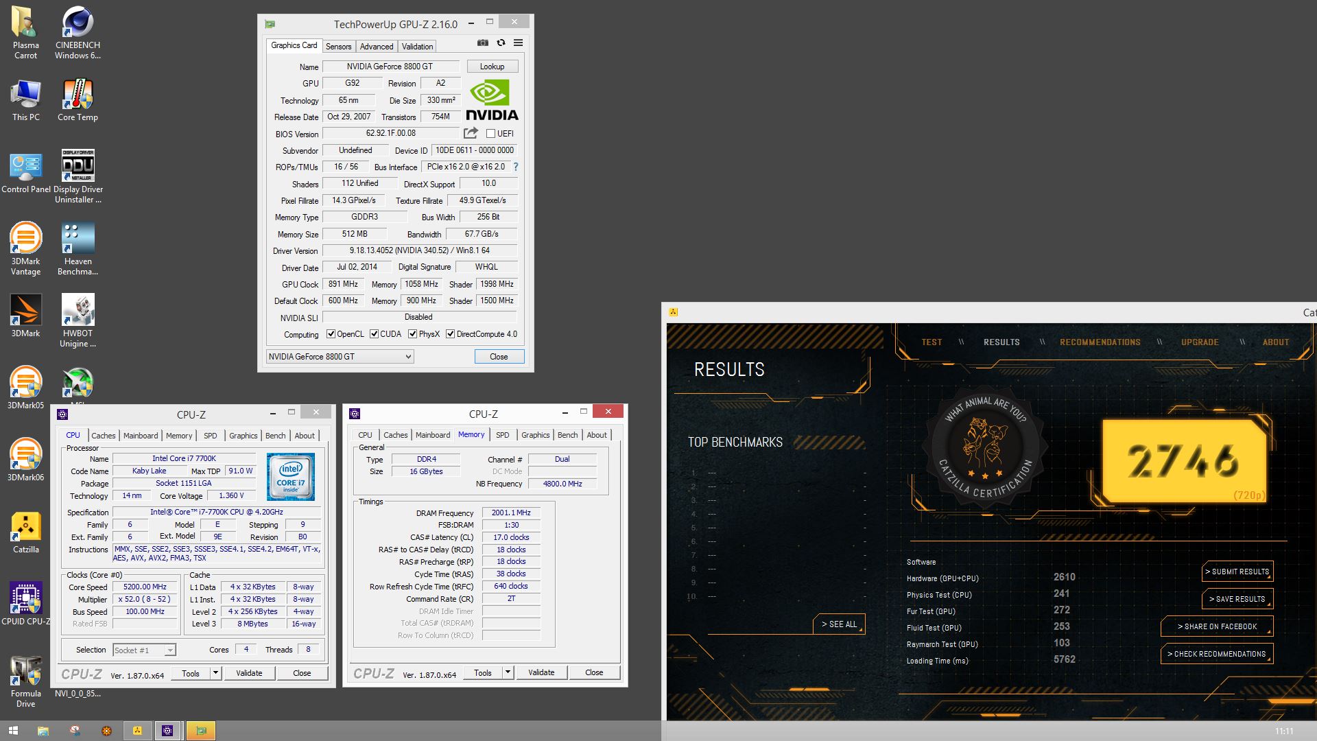Toggle OpenCL checkbox
The width and height of the screenshot is (1317, 741).
(331, 334)
